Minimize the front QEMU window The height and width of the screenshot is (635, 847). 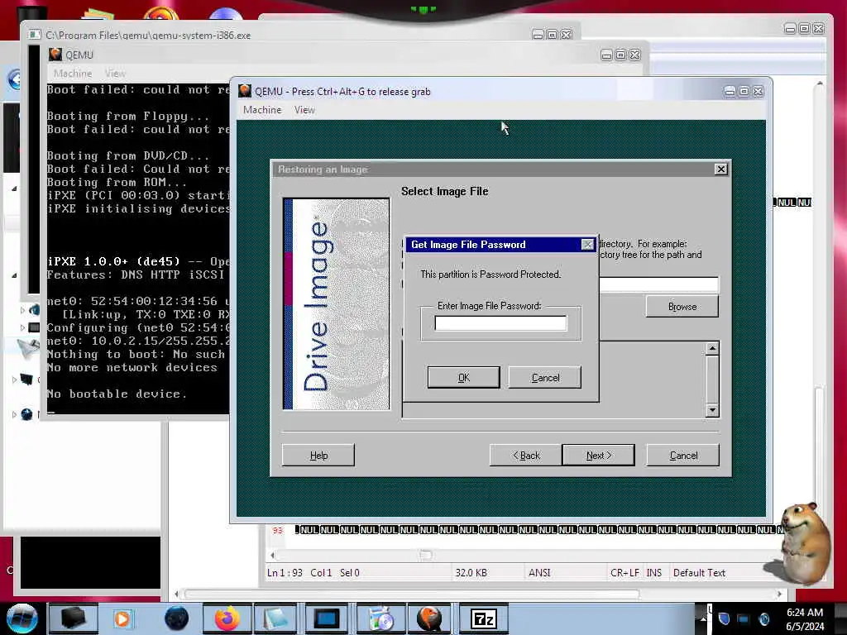point(730,91)
